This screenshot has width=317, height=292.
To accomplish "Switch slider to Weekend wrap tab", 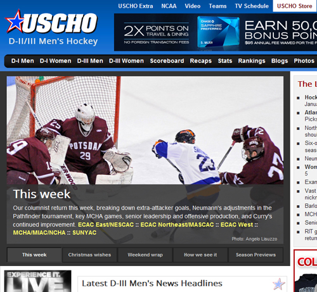I will pos(145,255).
